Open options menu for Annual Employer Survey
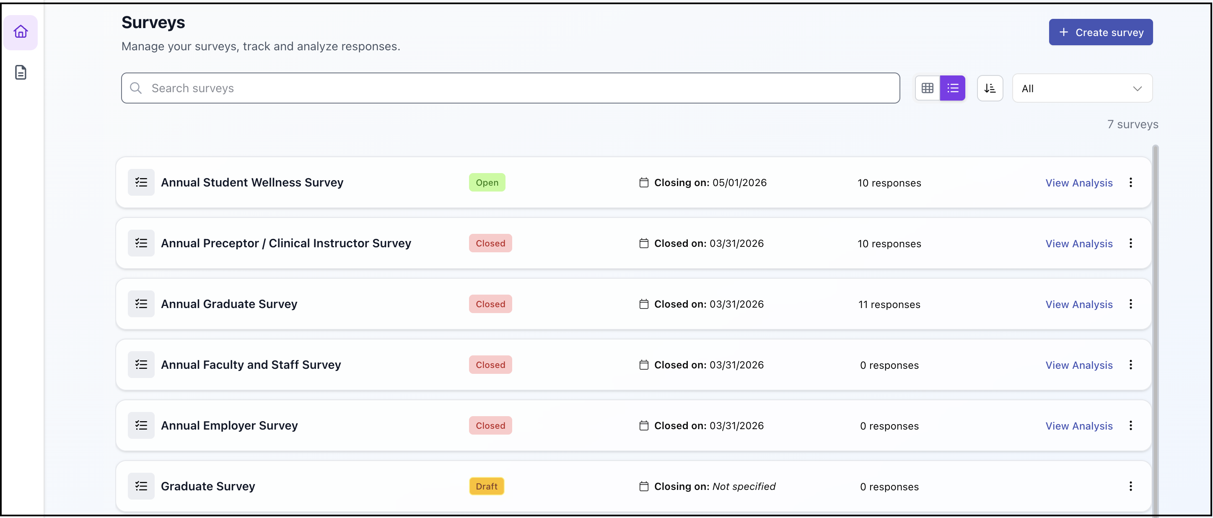The image size is (1213, 518). pyautogui.click(x=1130, y=426)
